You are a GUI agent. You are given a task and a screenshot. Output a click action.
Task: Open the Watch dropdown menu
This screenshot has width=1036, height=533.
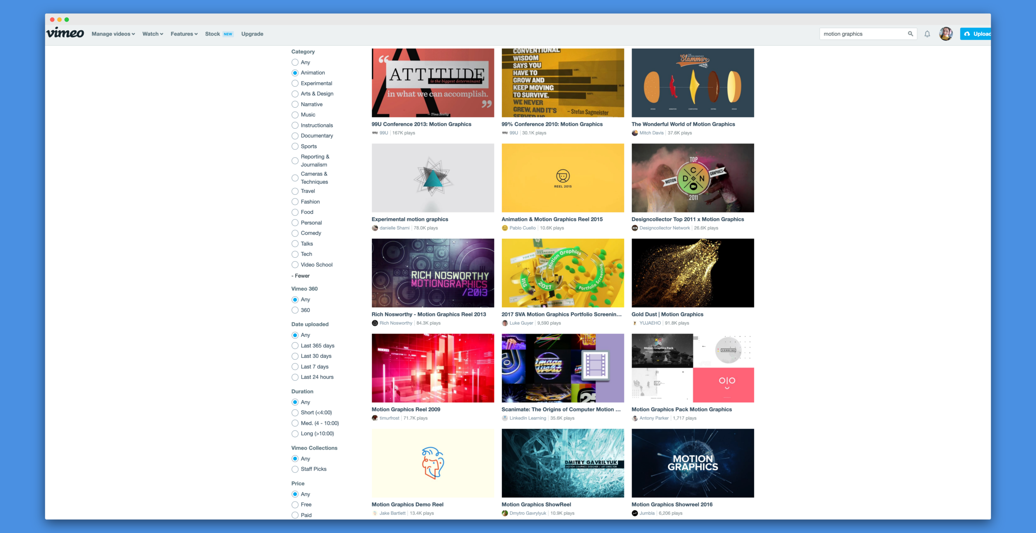pos(152,34)
